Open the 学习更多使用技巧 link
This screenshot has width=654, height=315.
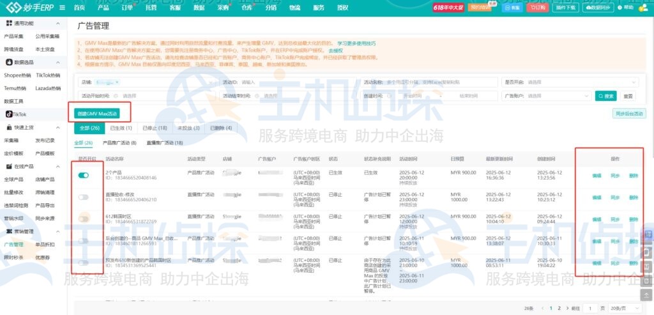pos(356,43)
